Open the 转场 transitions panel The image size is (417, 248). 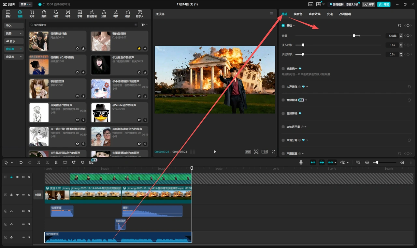68,14
